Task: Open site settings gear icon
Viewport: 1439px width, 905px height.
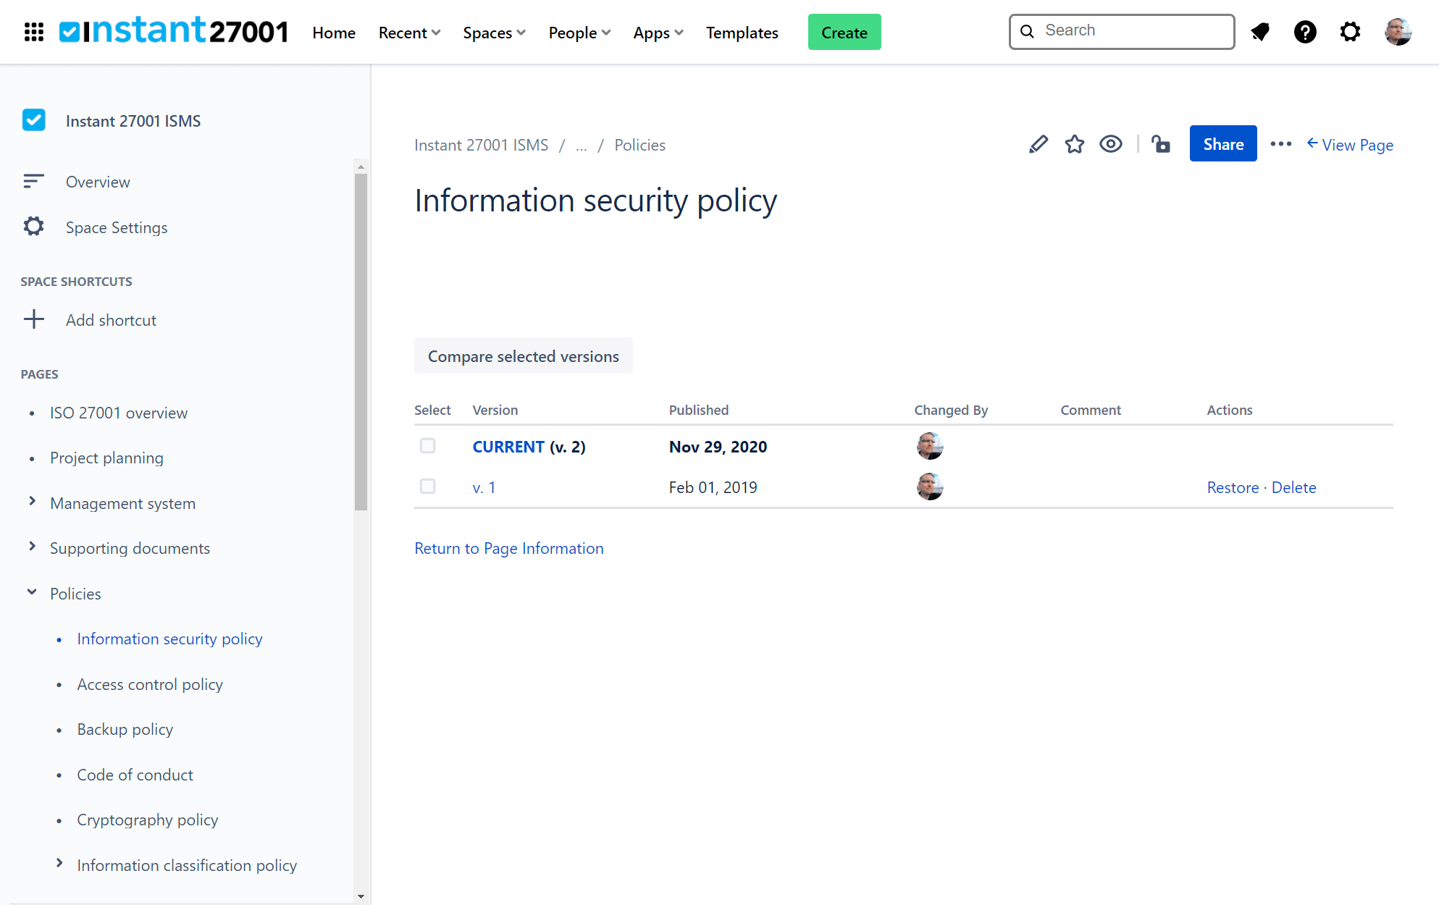Action: pos(1349,32)
